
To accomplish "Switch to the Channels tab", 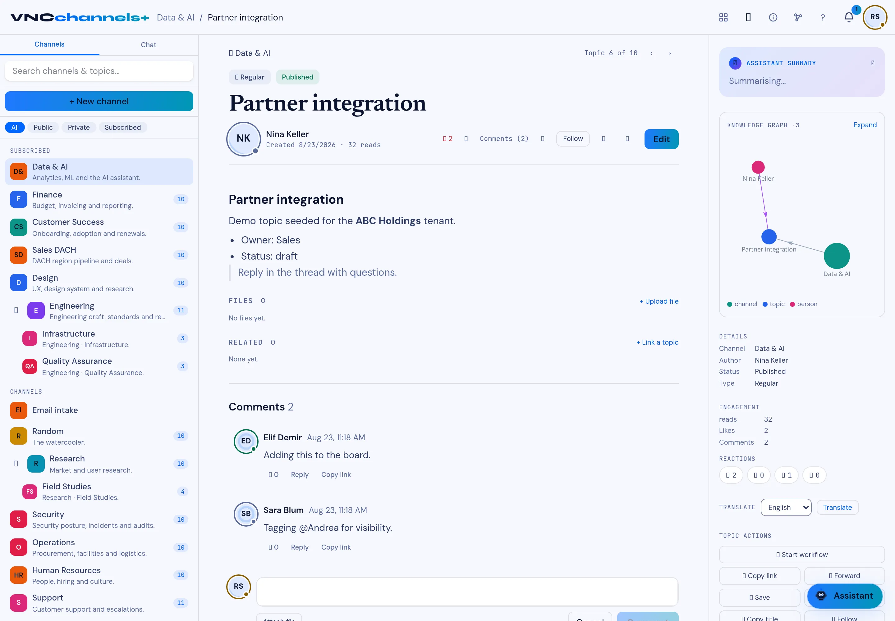I will click(x=49, y=44).
